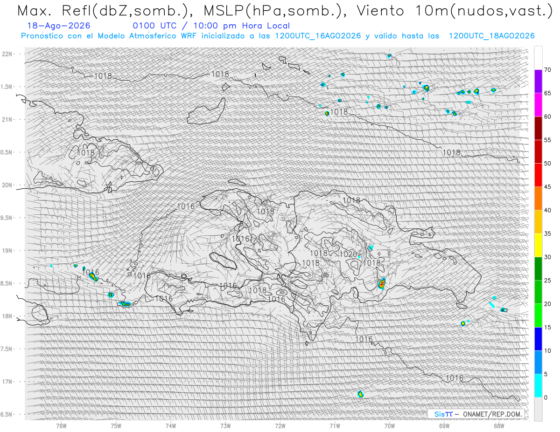Screen dimensions: 560x432
Task: Click the '75W' longitude label
Action: (116, 425)
